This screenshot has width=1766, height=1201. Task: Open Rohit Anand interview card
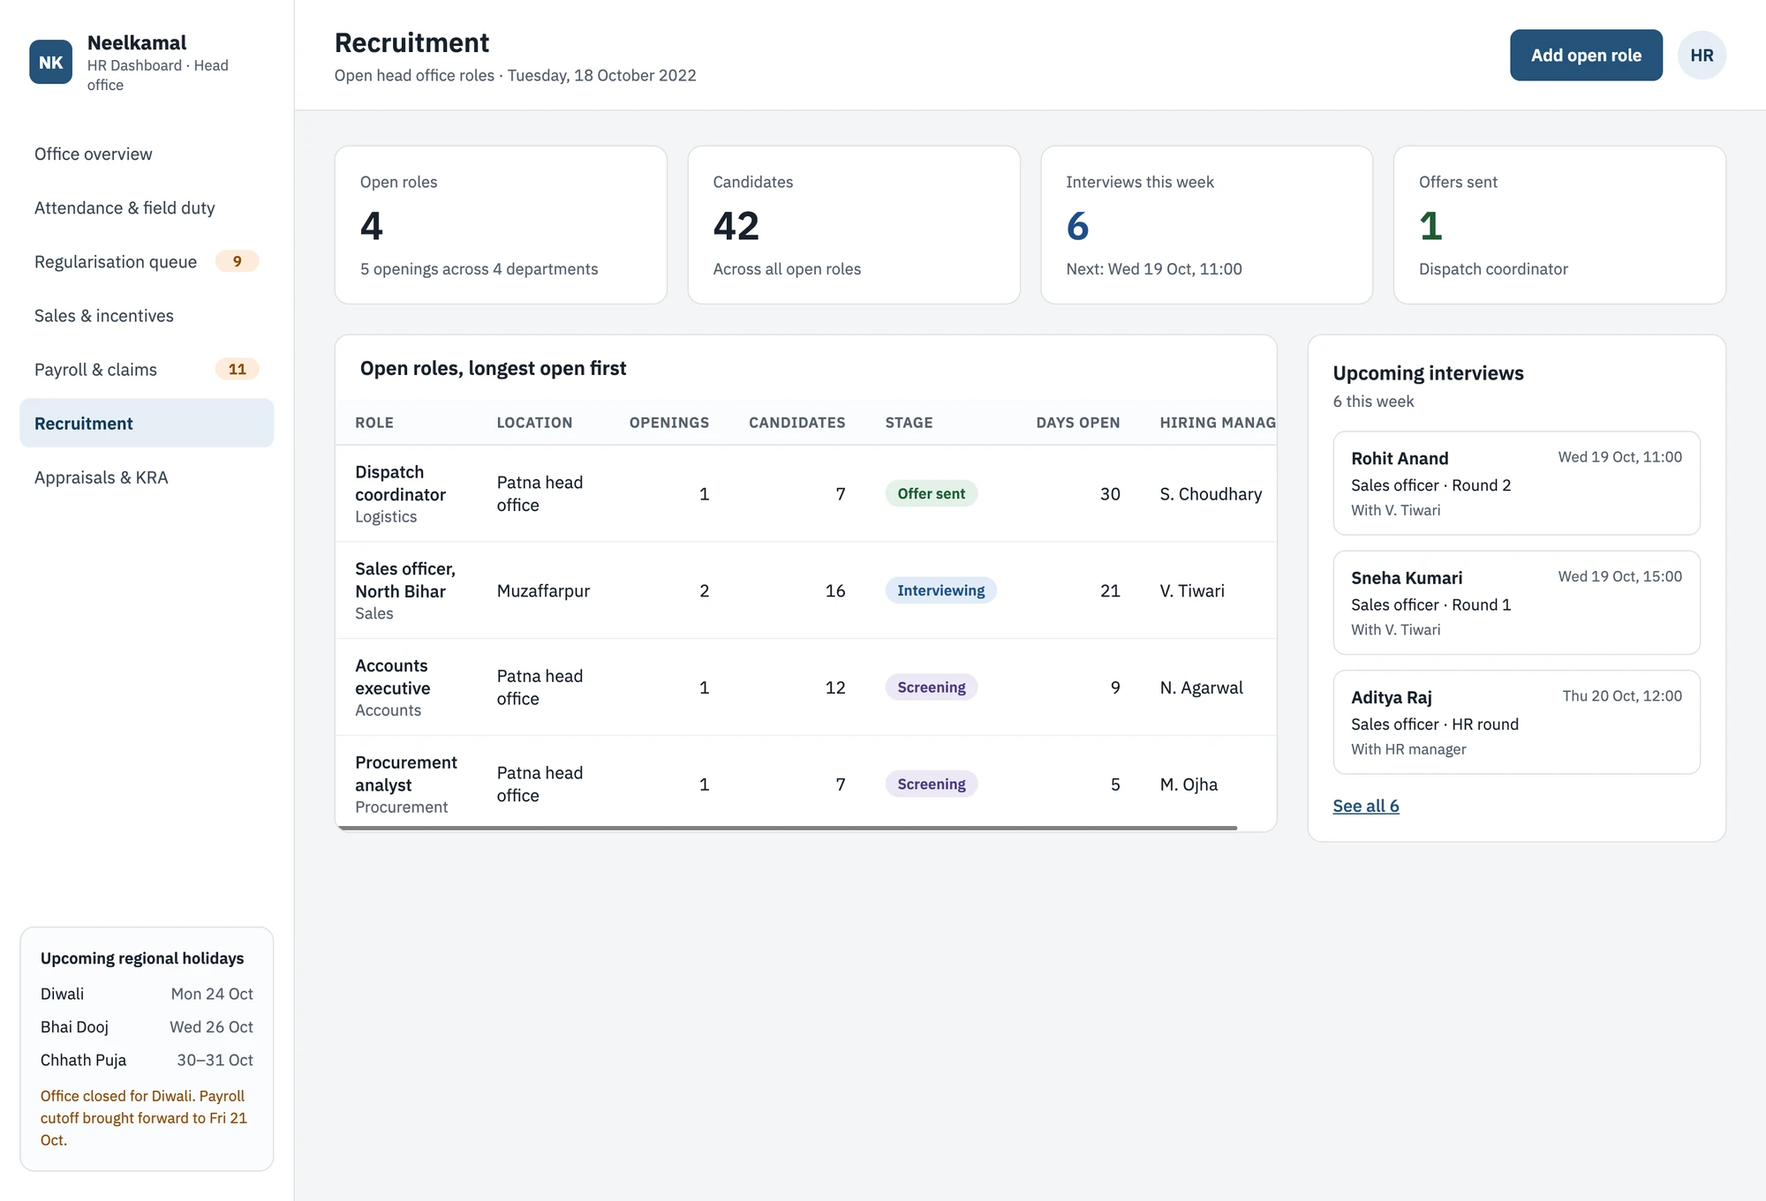[x=1516, y=483]
